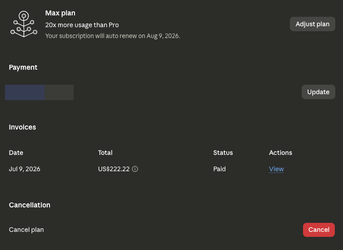The width and height of the screenshot is (343, 250).
Task: Click the Paid status cell
Action: coord(219,169)
